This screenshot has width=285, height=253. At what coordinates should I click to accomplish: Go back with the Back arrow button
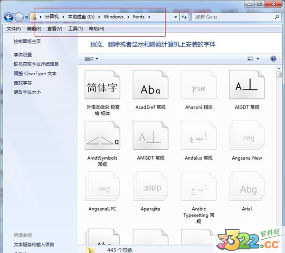point(9,18)
